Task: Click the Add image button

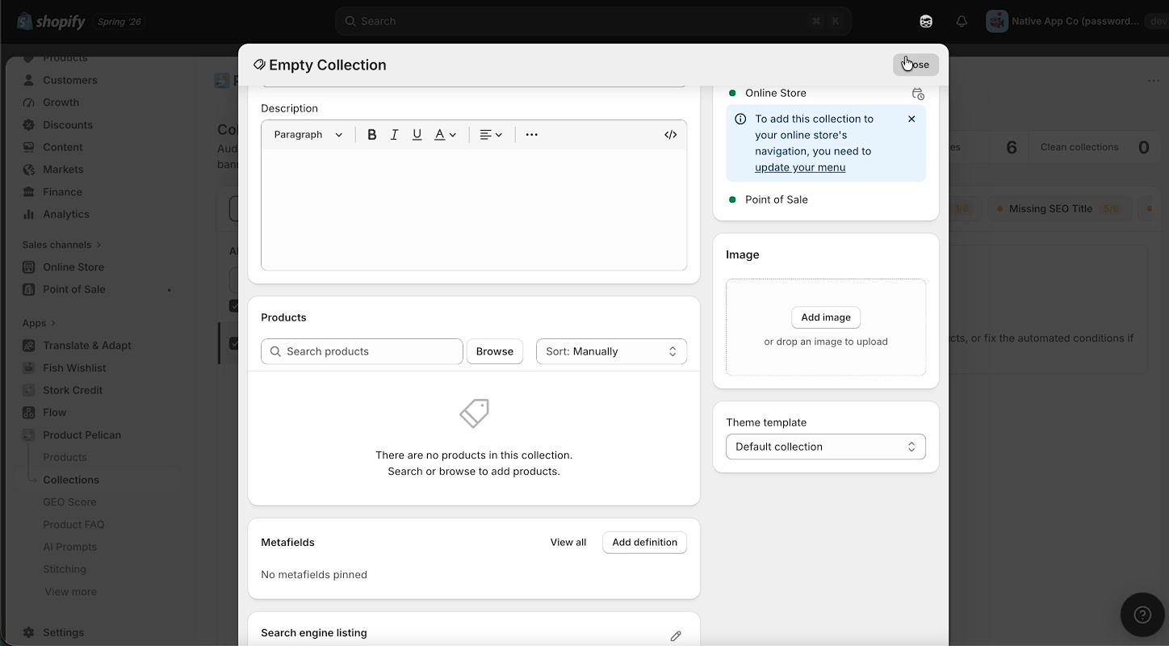Action: 826,317
